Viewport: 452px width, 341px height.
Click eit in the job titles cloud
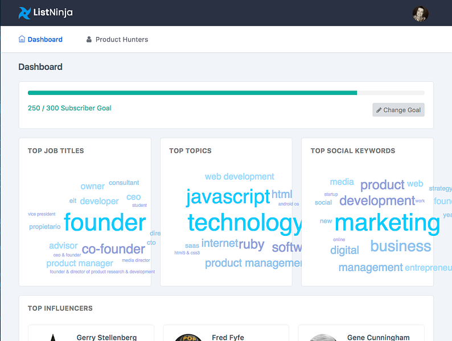[73, 201]
